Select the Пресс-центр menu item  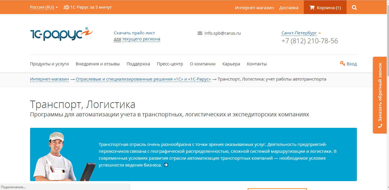tap(169, 64)
